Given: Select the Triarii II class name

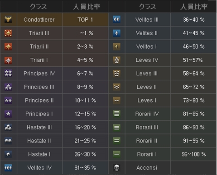Looking at the screenshot, I should 39,46.
